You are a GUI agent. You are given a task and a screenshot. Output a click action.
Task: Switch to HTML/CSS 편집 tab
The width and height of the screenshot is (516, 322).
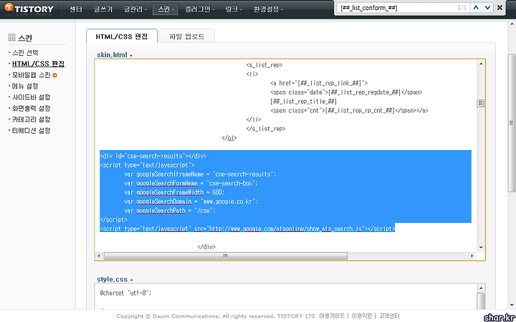(x=122, y=36)
